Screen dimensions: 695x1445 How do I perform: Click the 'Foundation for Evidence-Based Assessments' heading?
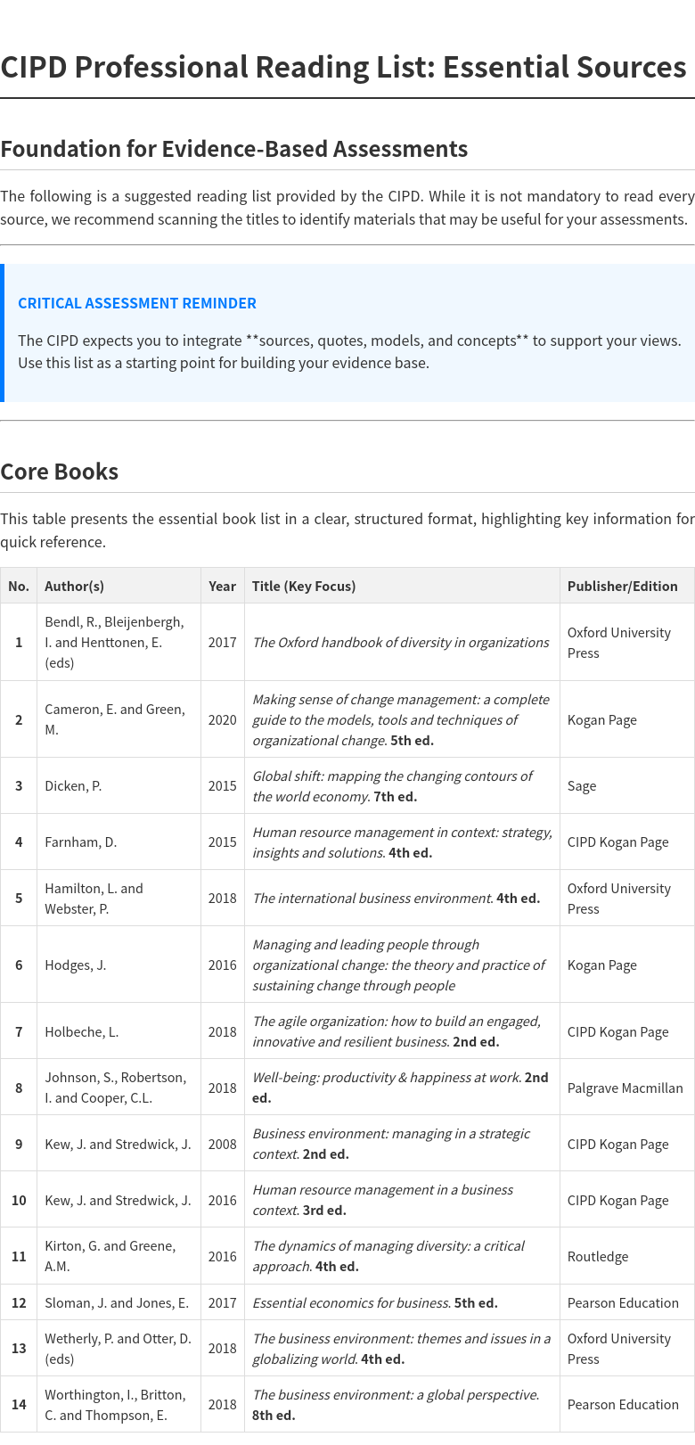pos(233,148)
